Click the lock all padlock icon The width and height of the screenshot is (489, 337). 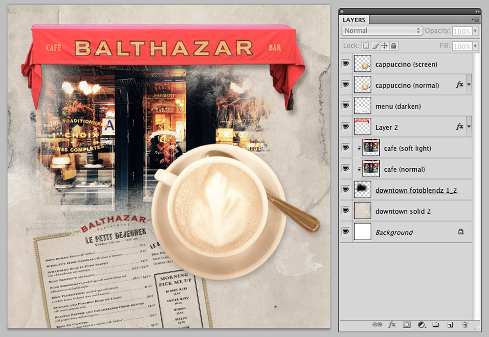point(394,46)
